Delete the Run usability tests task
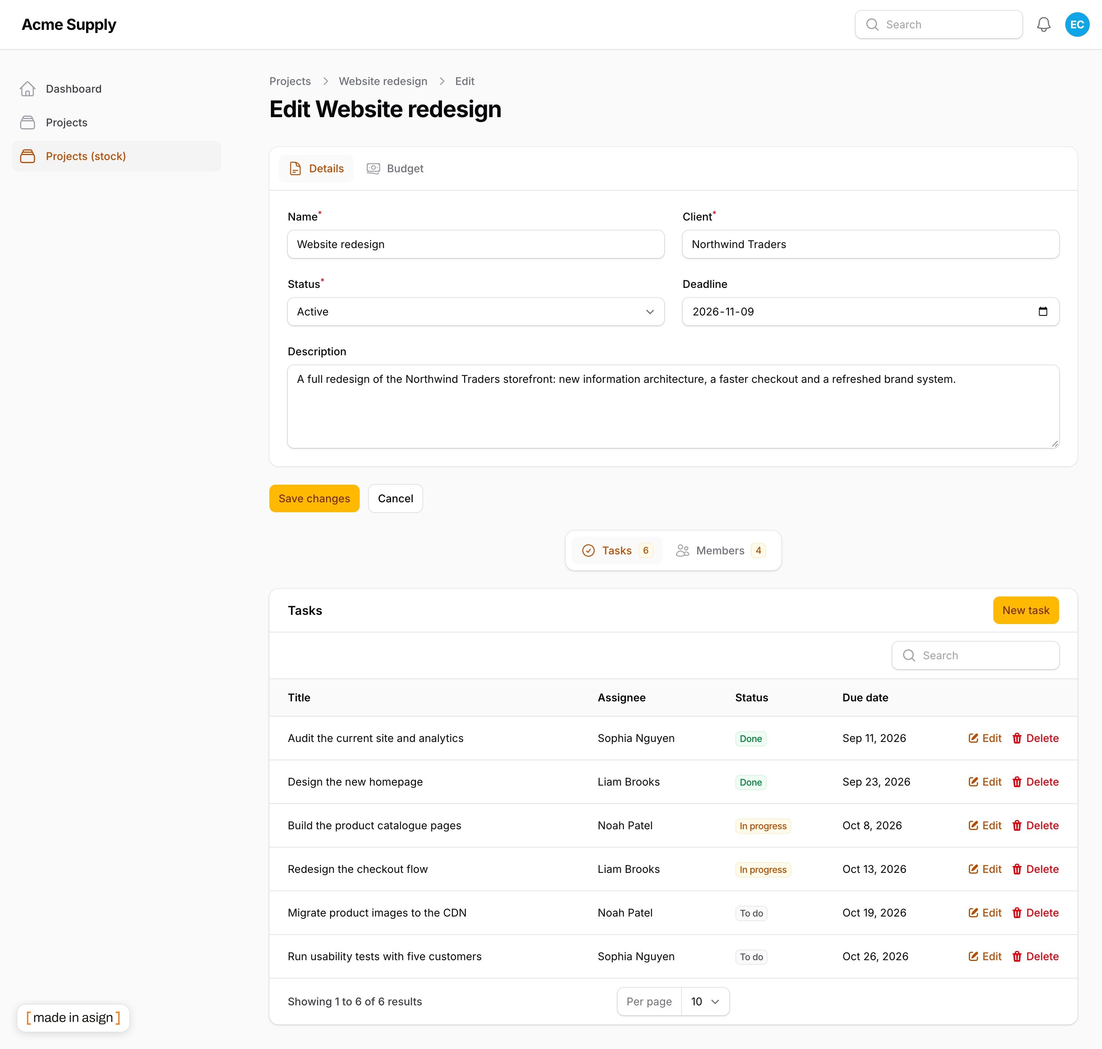 coord(1035,956)
